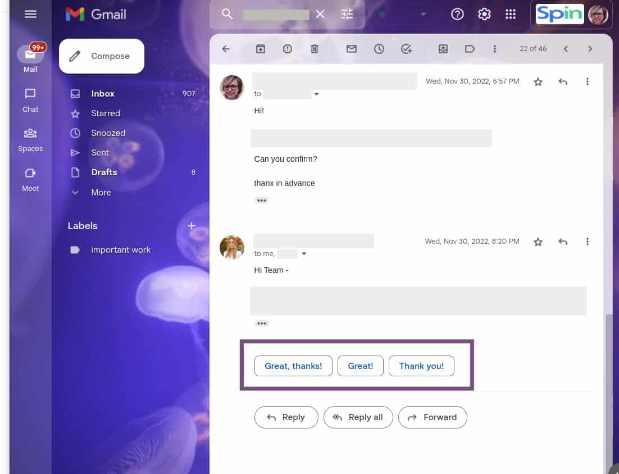Open more options for the first message
The width and height of the screenshot is (619, 474).
(x=587, y=81)
